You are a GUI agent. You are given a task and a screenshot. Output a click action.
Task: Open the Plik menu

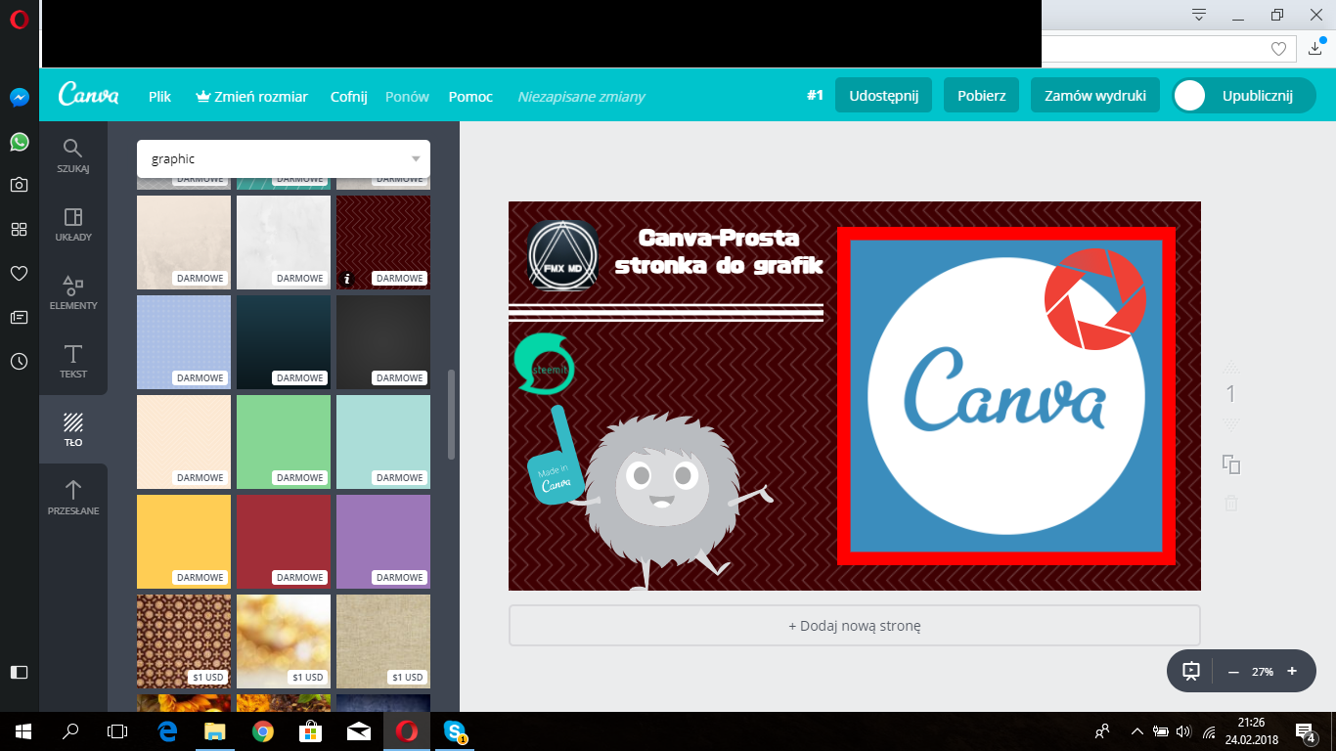(159, 96)
